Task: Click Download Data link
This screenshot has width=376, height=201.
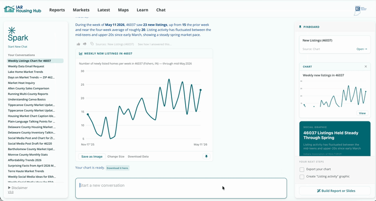Action: pyautogui.click(x=138, y=156)
